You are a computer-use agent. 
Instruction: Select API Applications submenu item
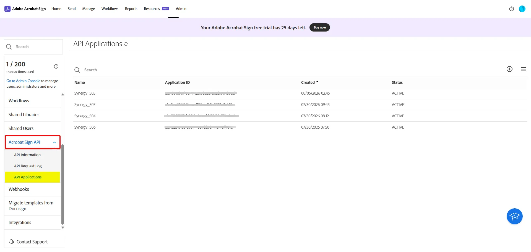coord(32,177)
